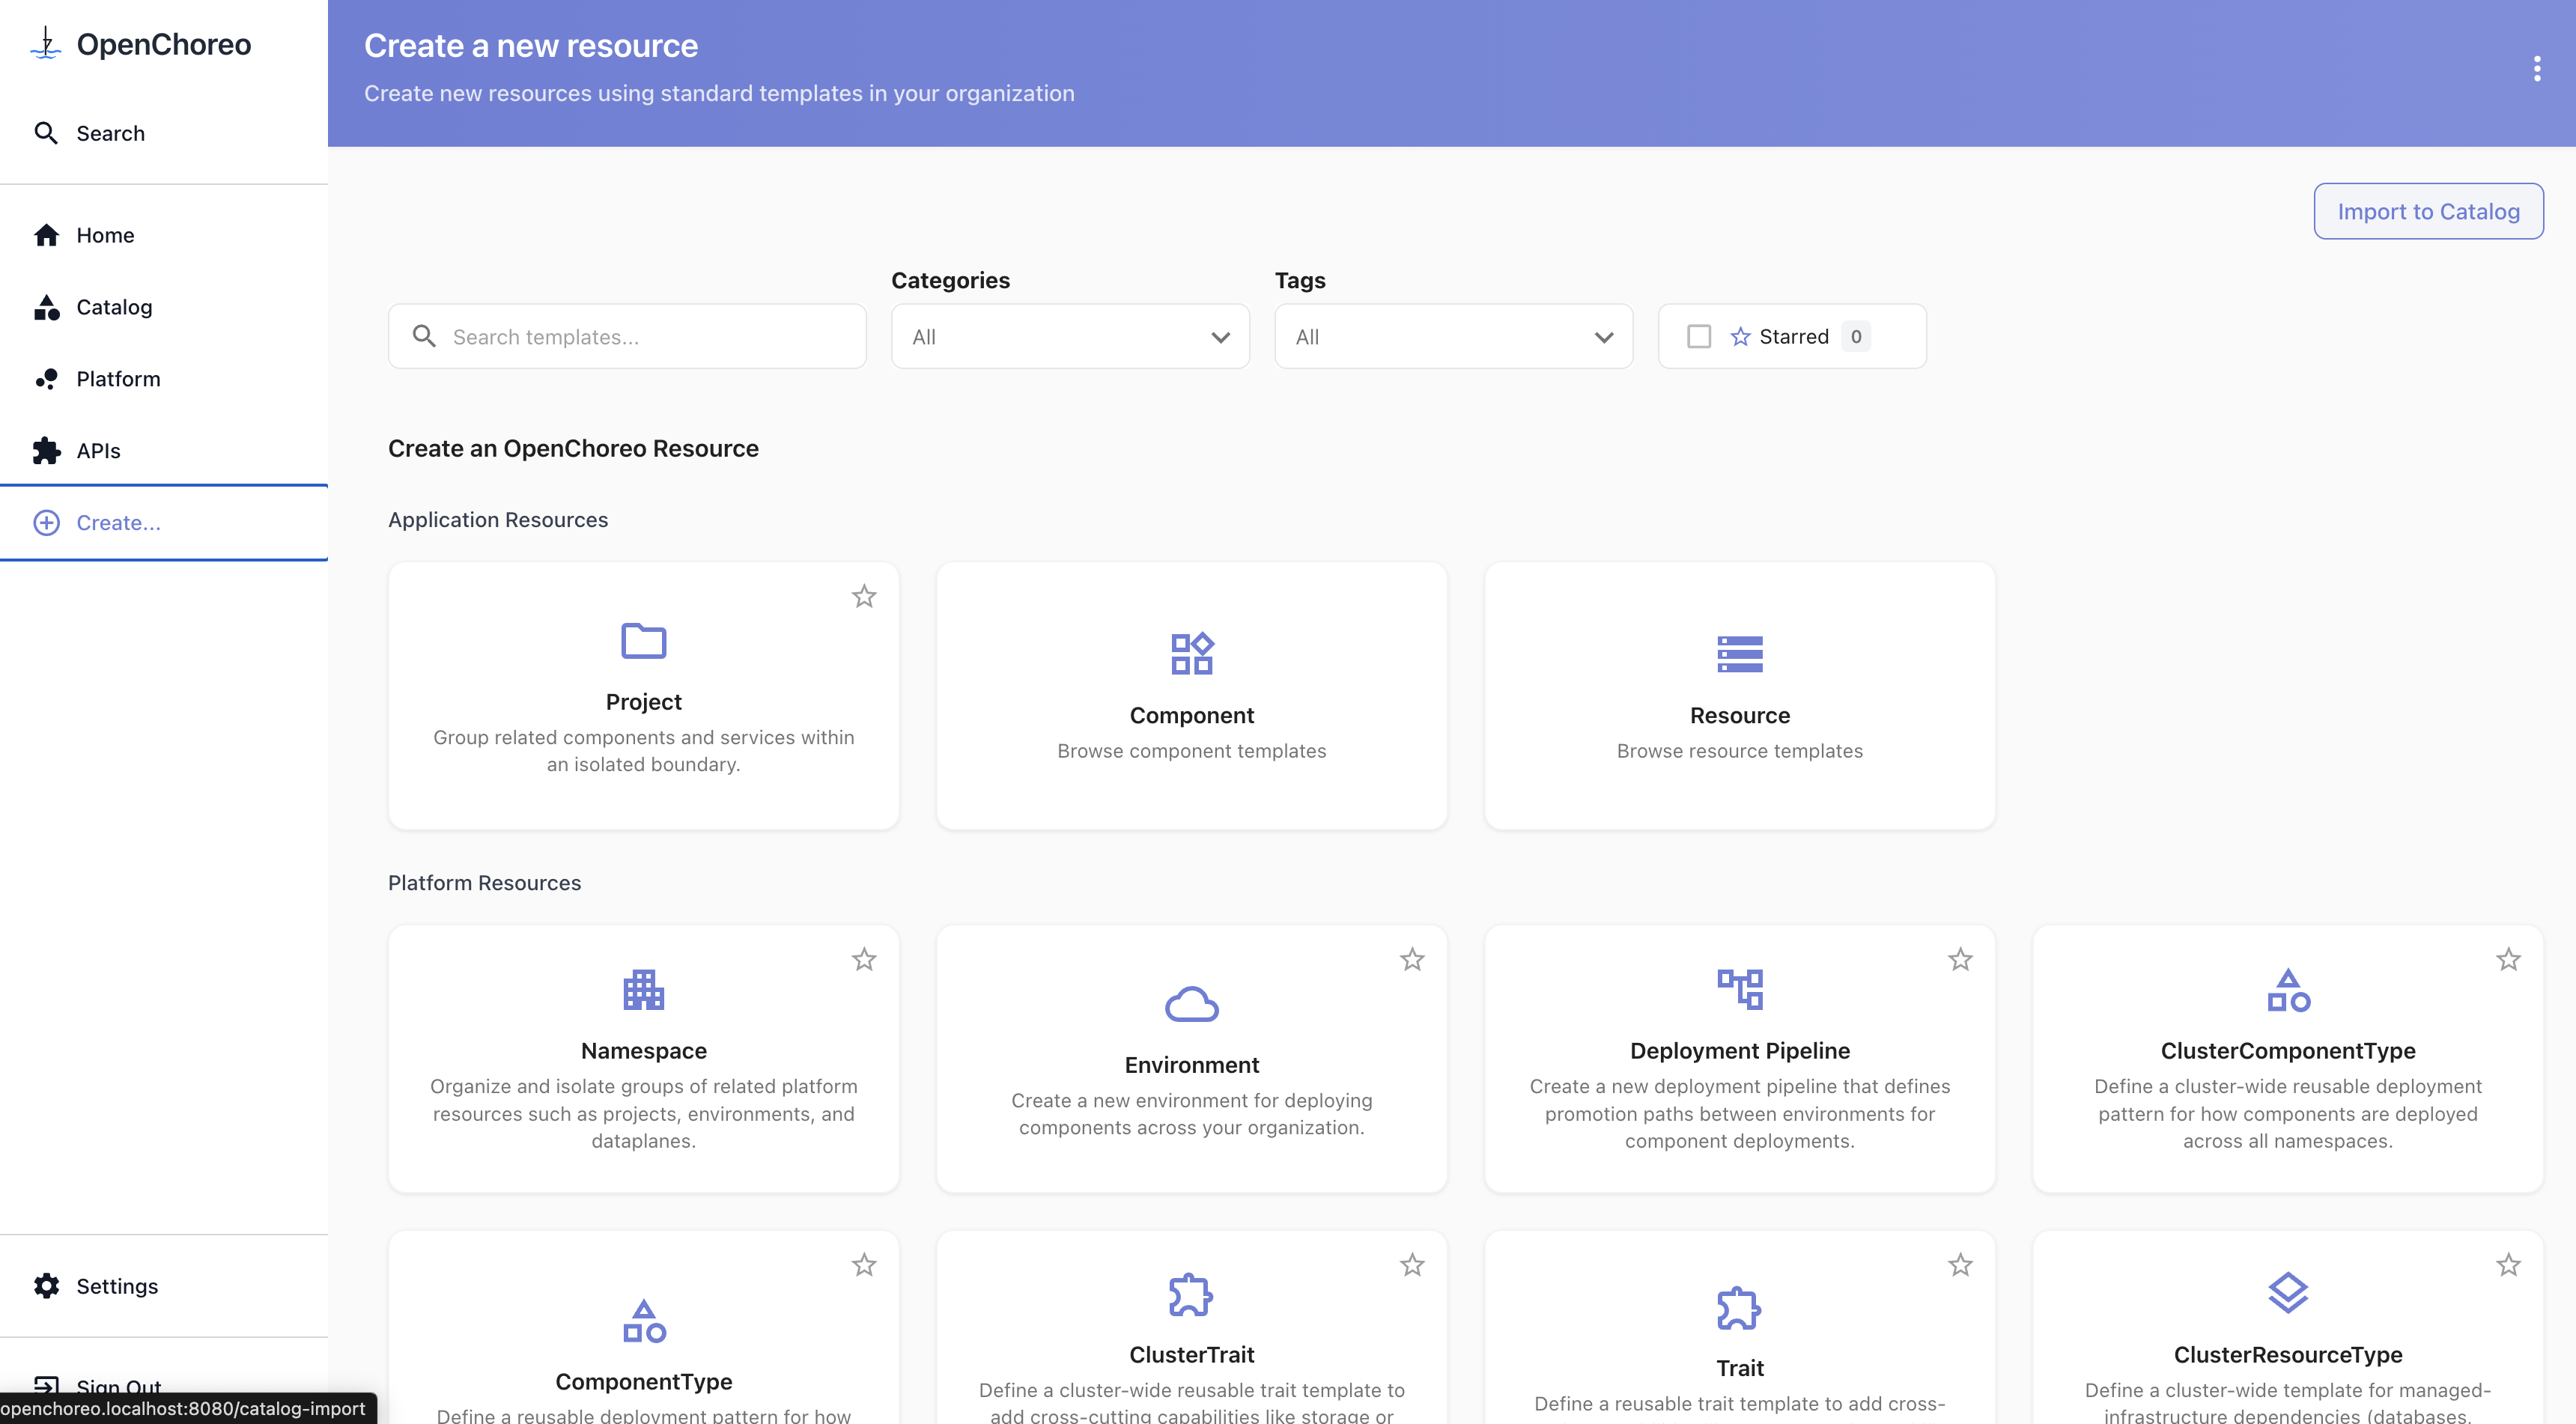Image resolution: width=2576 pixels, height=1424 pixels.
Task: Click the Deployment Pipeline tree icon
Action: tap(1740, 990)
